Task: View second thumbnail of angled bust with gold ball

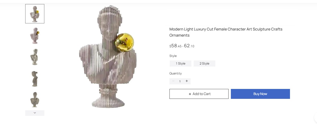Action: [x=35, y=35]
